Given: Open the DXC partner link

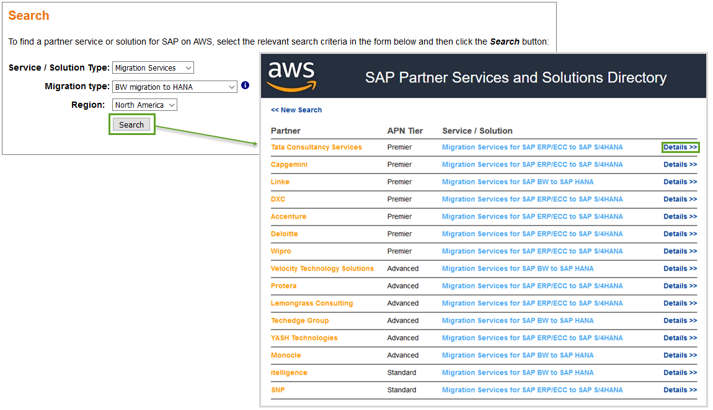Looking at the screenshot, I should click(278, 199).
